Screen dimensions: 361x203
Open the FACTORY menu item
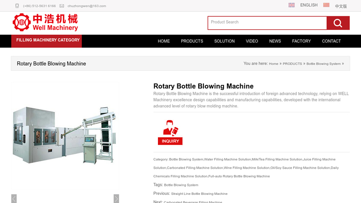(x=301, y=41)
